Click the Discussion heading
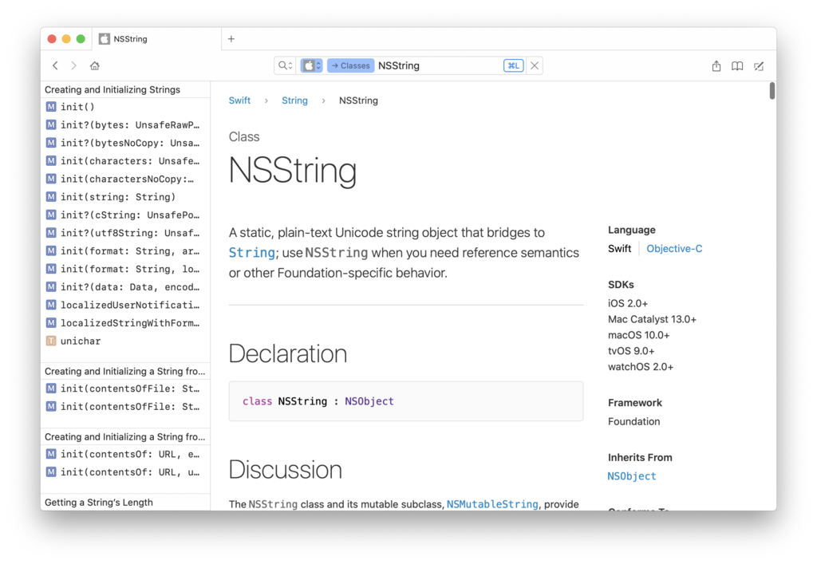 pos(285,469)
